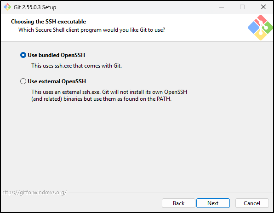Click the separator line beside the gitforwindows link
Screen dimensions: 274x213
coord(171,192)
